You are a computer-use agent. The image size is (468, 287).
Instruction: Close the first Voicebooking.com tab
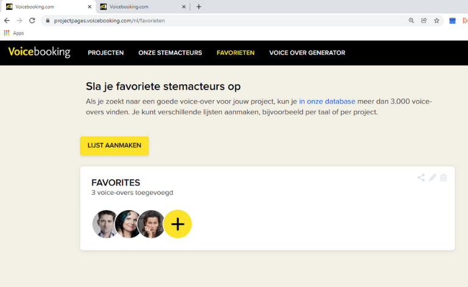90,7
